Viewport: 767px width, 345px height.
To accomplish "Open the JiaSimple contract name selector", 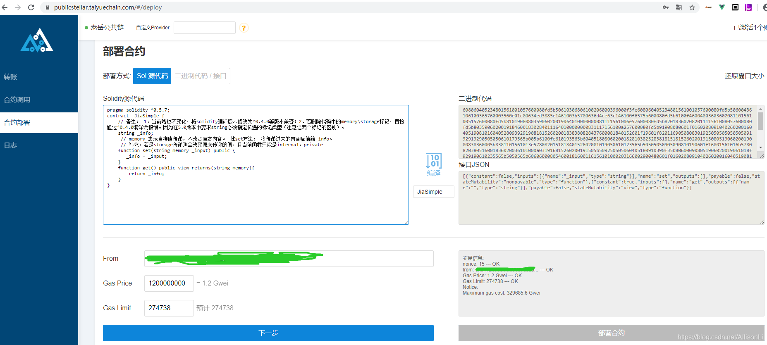I will [434, 192].
